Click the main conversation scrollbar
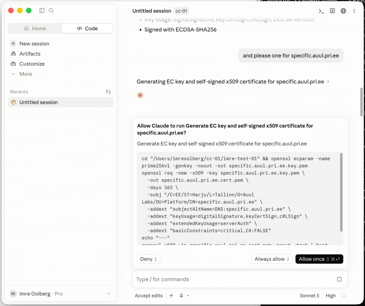The height and width of the screenshot is (306, 365). [361, 102]
